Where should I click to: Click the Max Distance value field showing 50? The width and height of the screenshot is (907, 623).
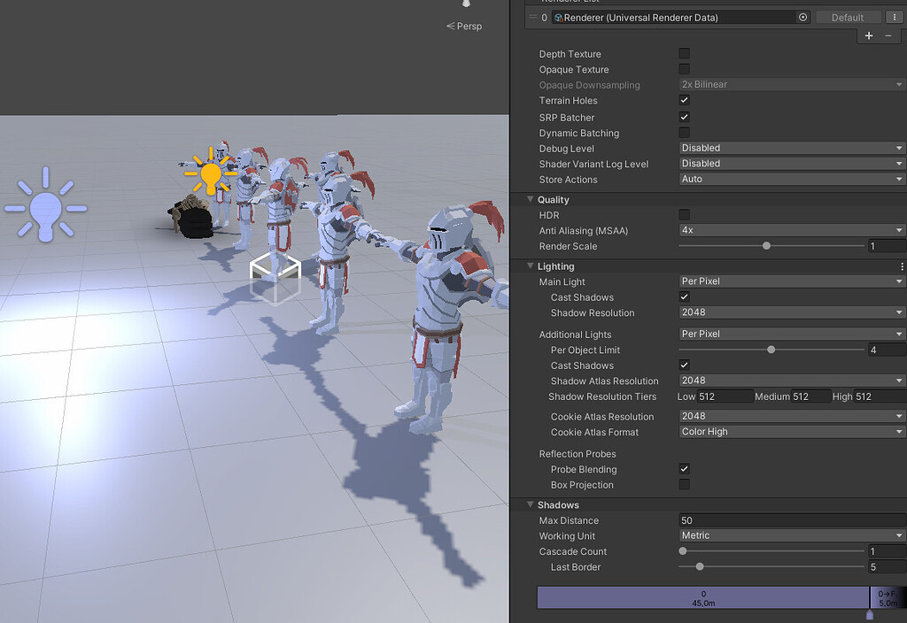pos(791,519)
